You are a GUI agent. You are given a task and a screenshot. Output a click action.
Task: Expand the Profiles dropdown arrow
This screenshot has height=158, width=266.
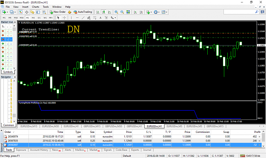[15, 12]
